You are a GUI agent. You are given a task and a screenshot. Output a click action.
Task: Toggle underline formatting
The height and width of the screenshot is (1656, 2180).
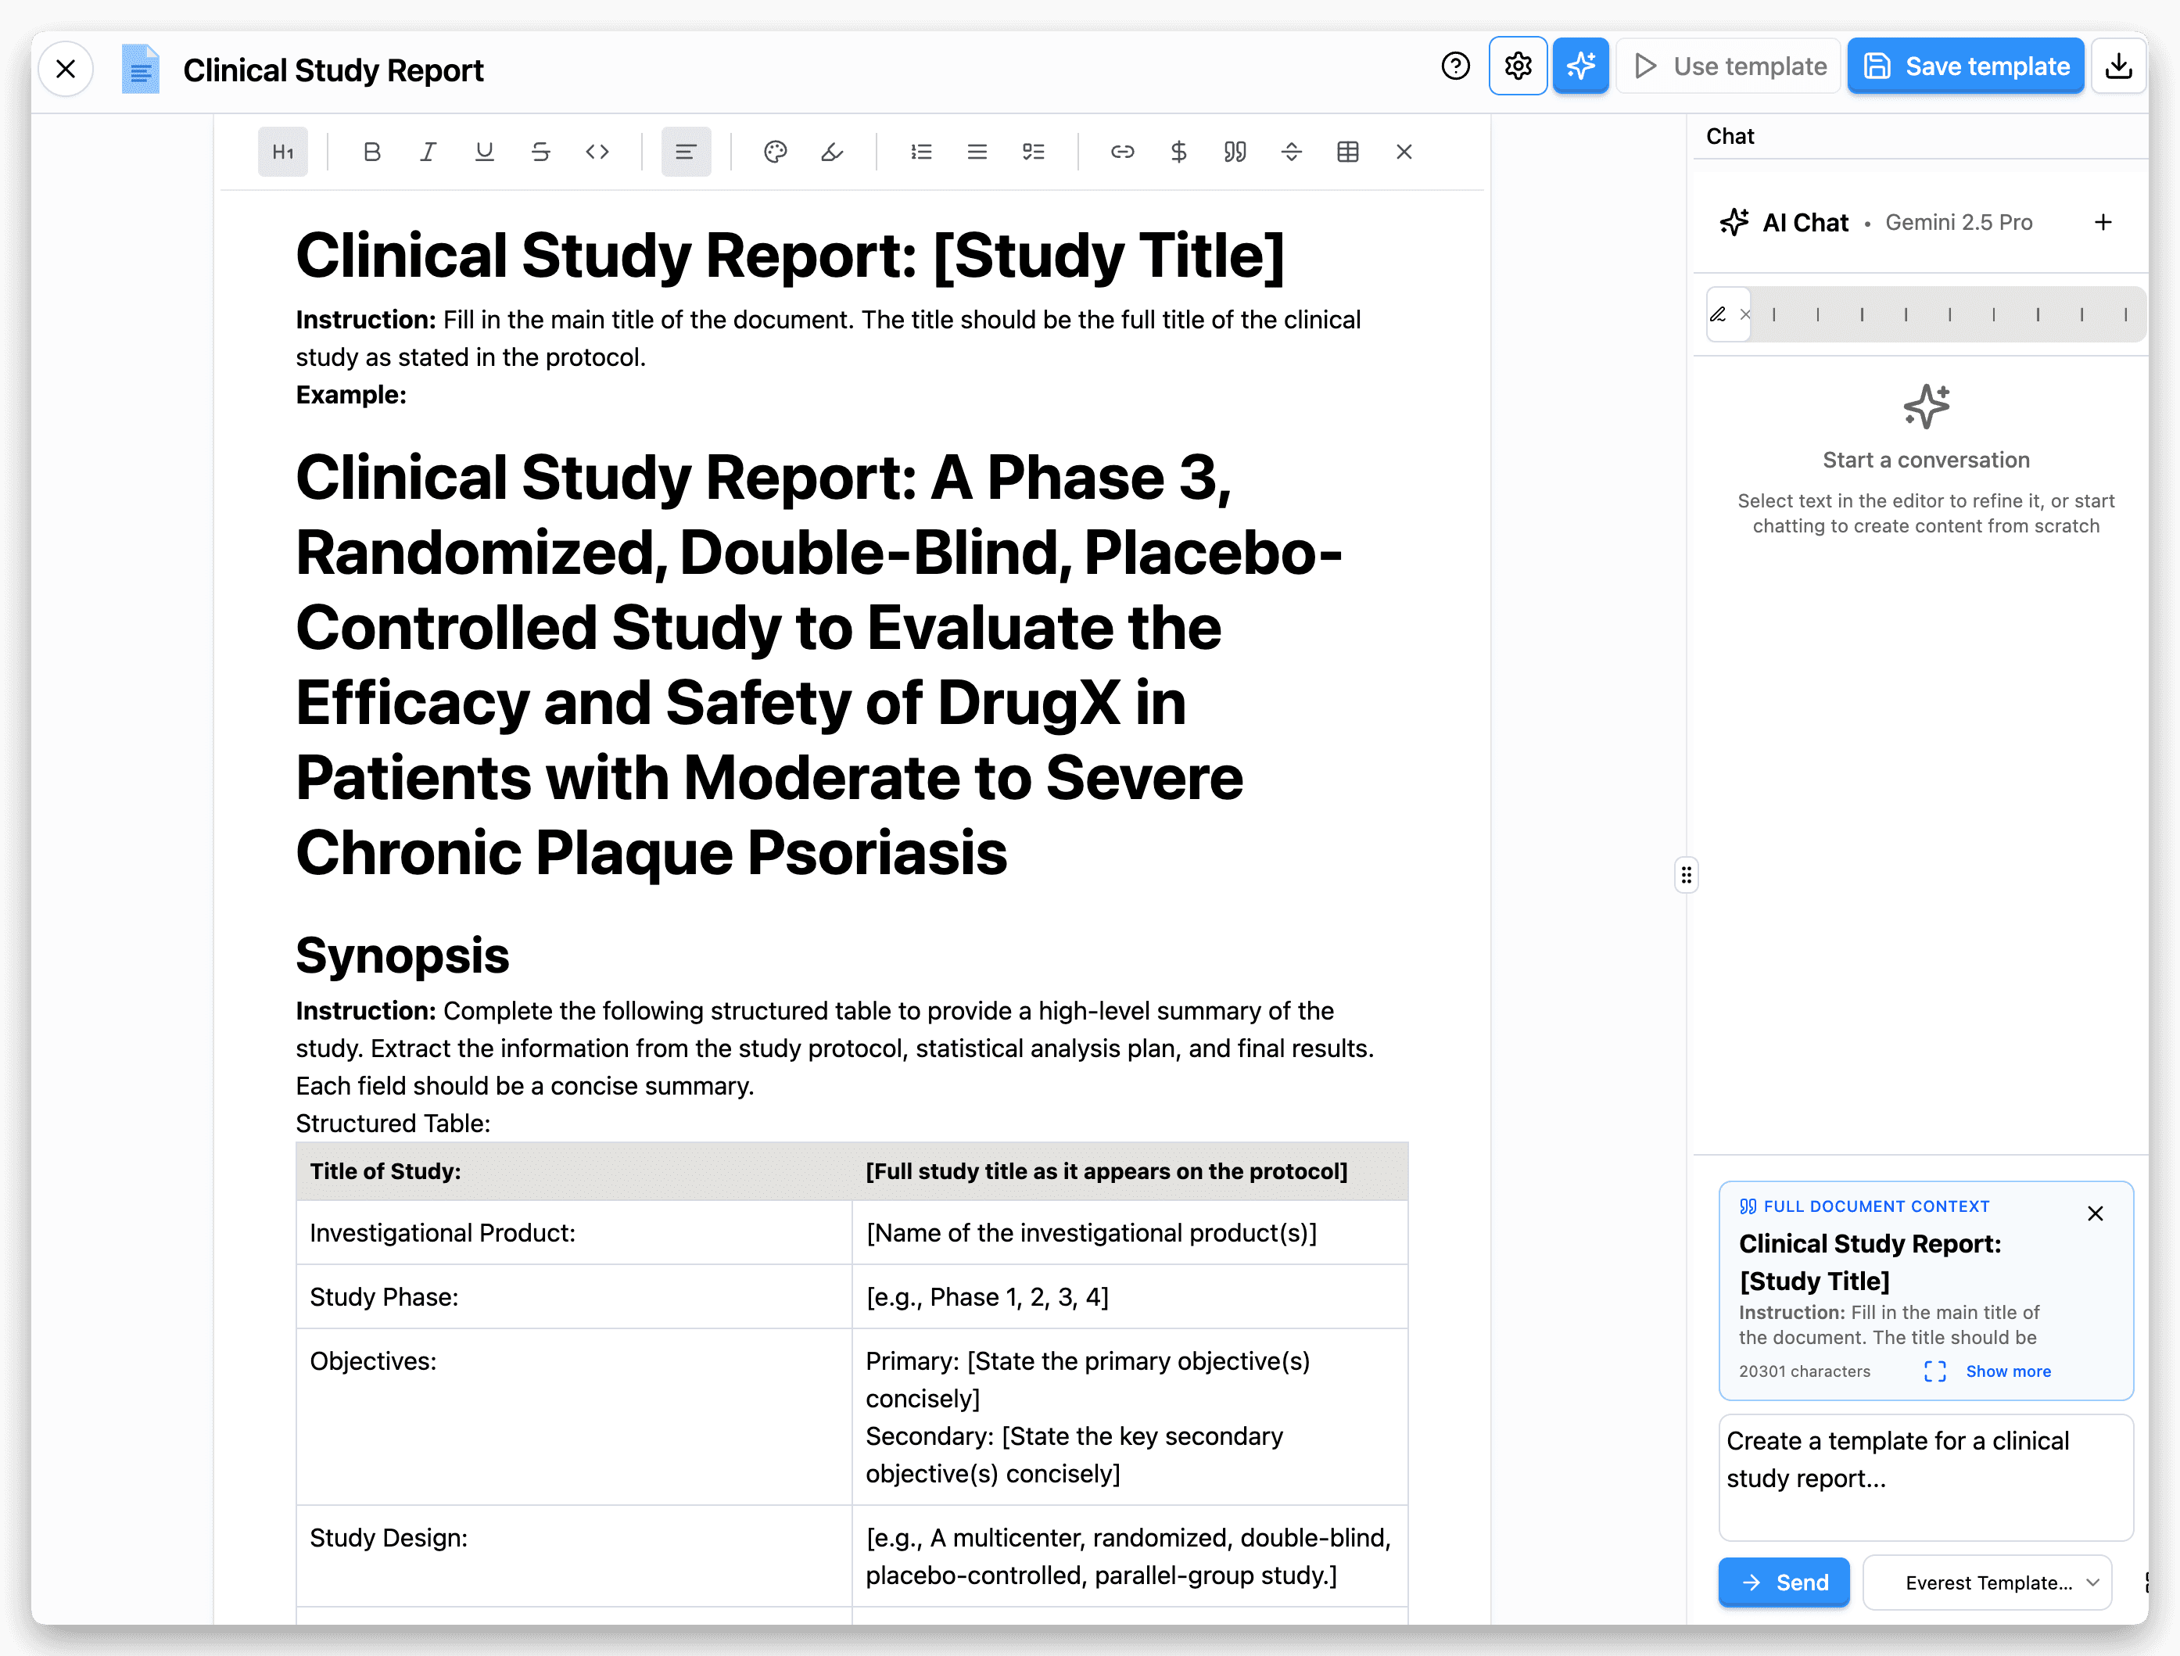(x=484, y=152)
